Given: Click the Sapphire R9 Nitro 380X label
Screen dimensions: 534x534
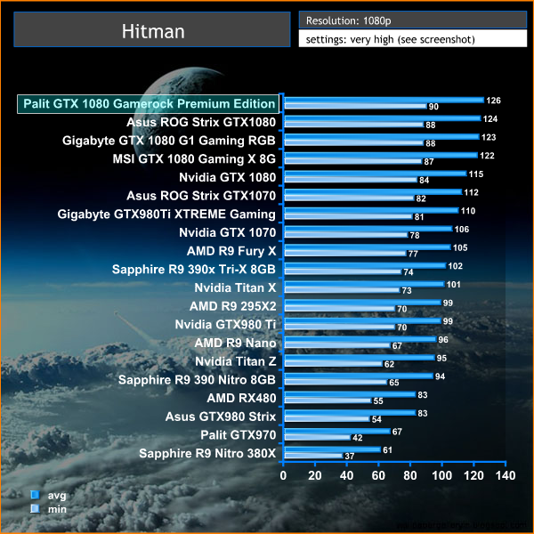Looking at the screenshot, I should click(x=207, y=453).
